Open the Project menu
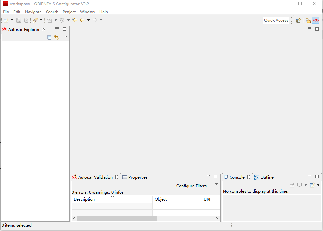Image resolution: width=323 pixels, height=231 pixels. point(69,12)
